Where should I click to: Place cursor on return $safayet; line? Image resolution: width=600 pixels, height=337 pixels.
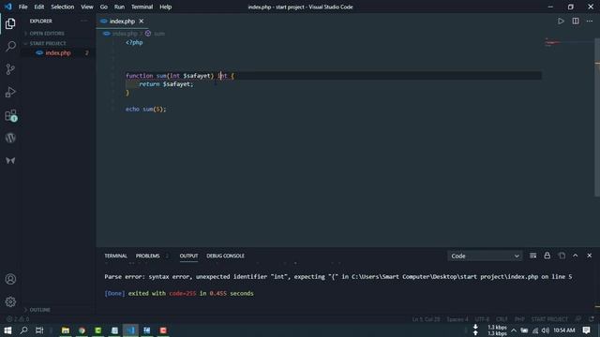click(x=166, y=84)
